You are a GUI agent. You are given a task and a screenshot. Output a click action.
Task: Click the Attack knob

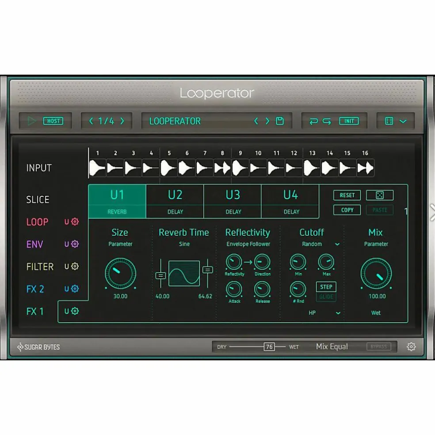(x=234, y=289)
